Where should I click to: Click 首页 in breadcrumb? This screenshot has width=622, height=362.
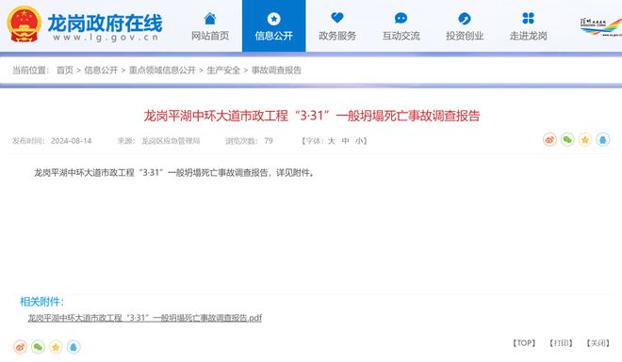click(65, 70)
